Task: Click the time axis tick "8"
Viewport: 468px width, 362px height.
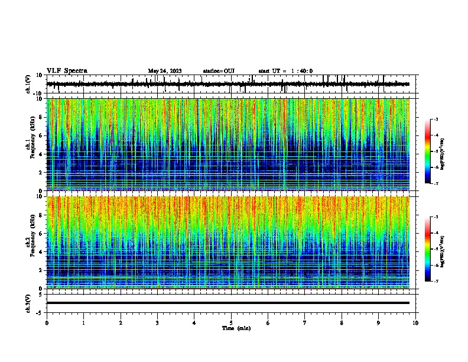Action: [342, 323]
